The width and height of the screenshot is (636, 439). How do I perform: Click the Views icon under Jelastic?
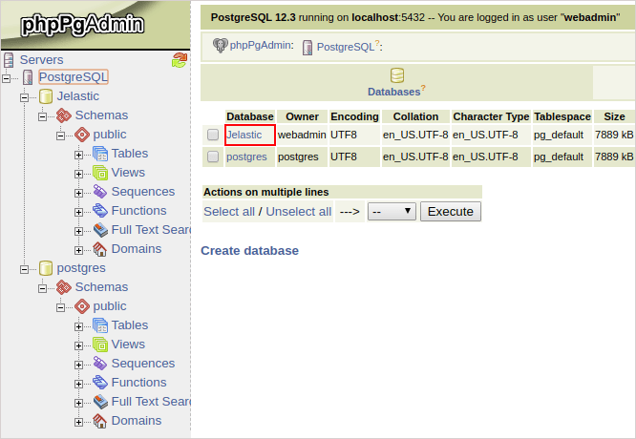[100, 173]
